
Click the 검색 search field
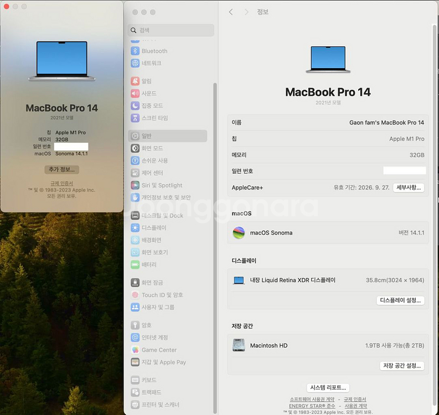[172, 30]
